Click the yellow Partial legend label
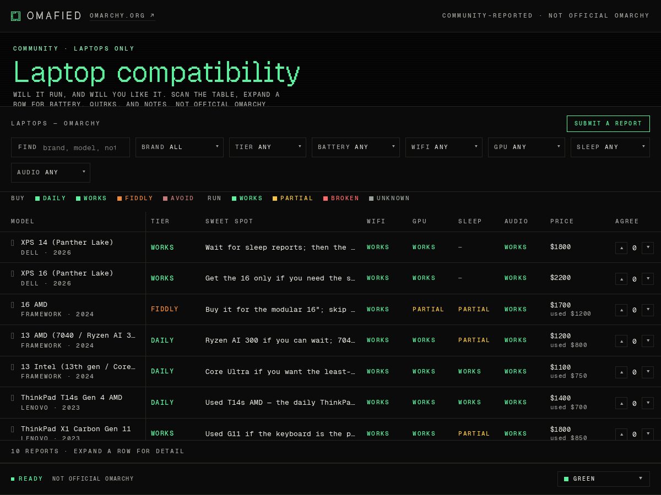 pyautogui.click(x=297, y=199)
